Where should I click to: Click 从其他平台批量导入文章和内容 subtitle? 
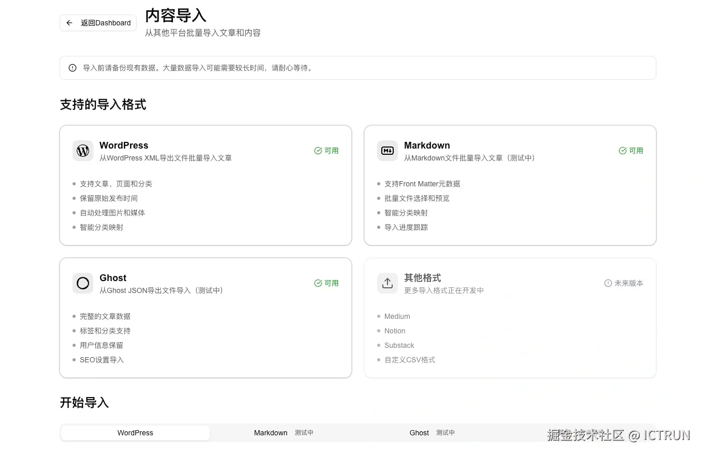[x=203, y=33]
